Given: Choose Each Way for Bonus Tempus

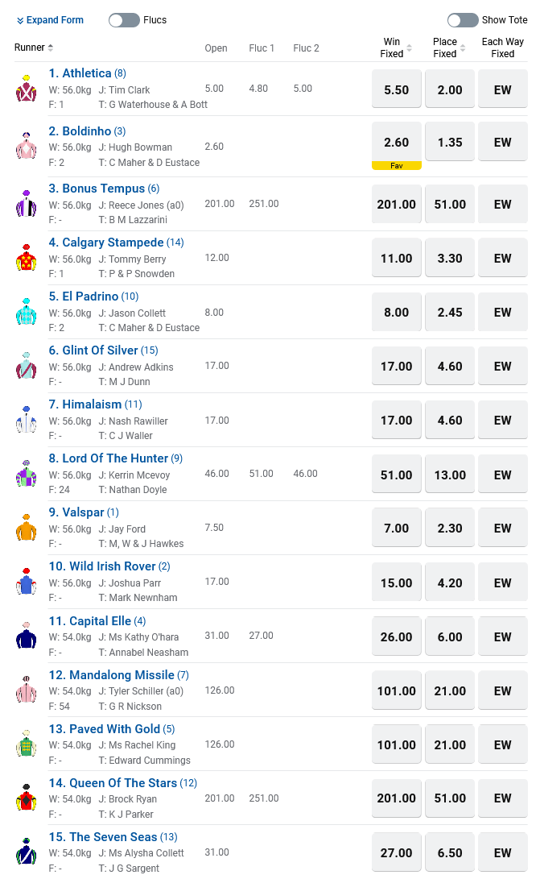Looking at the screenshot, I should pyautogui.click(x=503, y=205).
